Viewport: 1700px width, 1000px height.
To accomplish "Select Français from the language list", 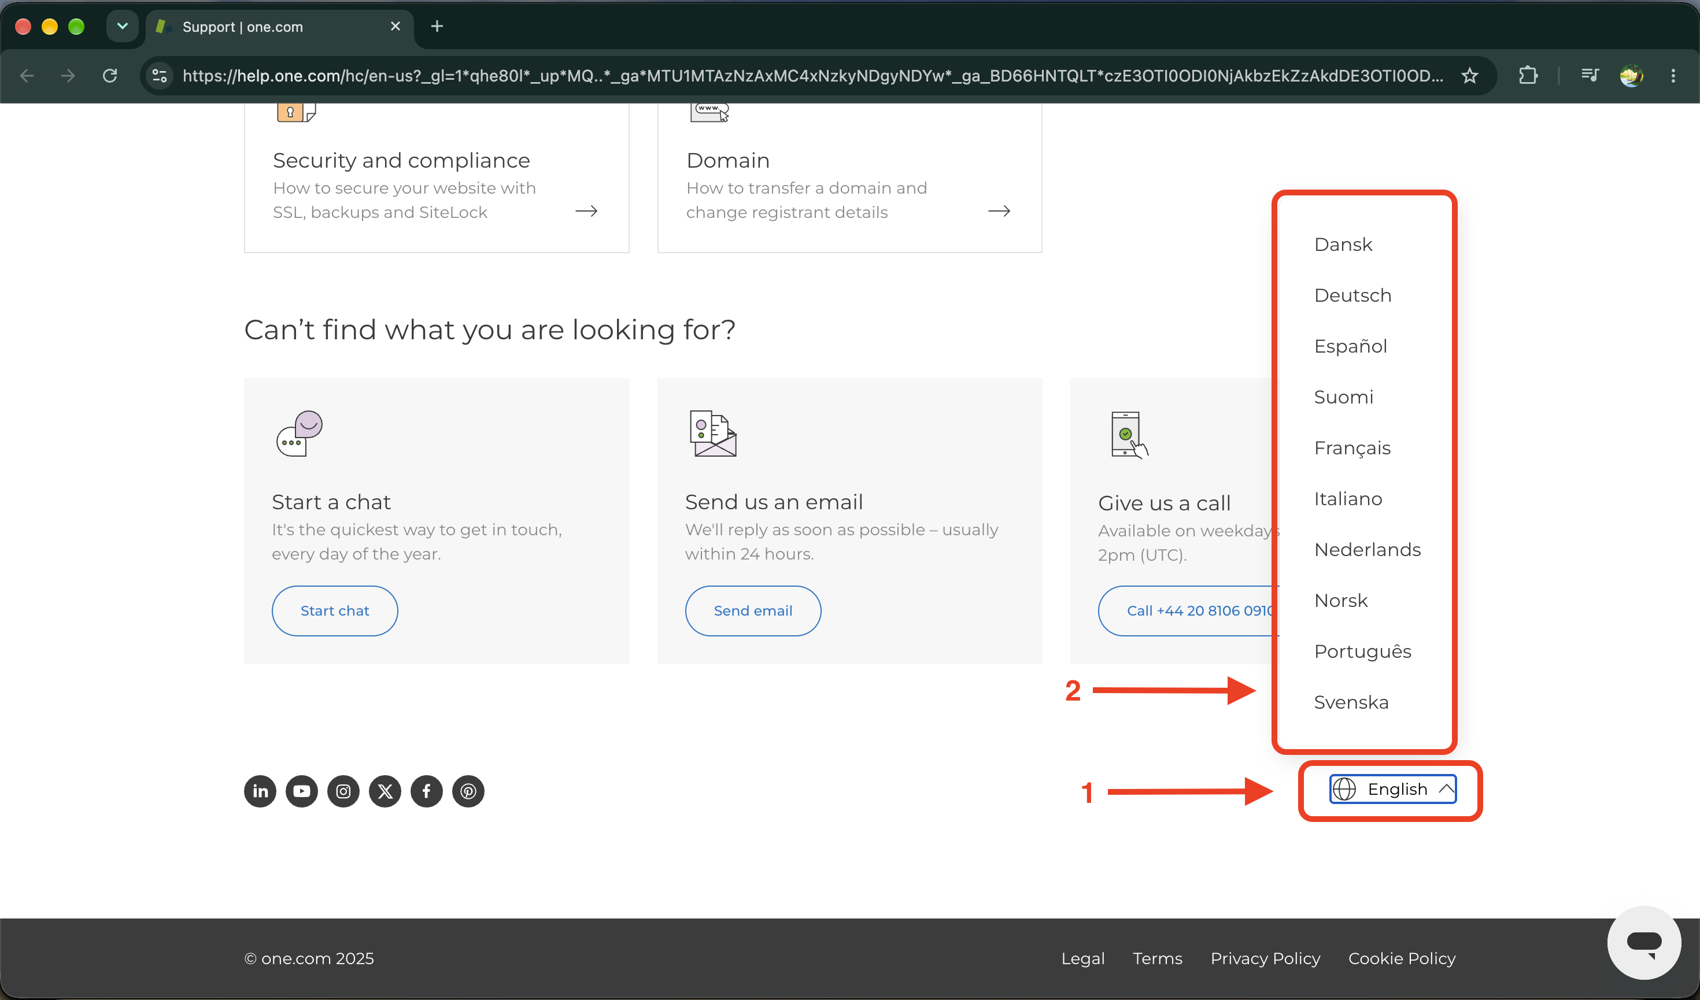I will click(x=1352, y=448).
